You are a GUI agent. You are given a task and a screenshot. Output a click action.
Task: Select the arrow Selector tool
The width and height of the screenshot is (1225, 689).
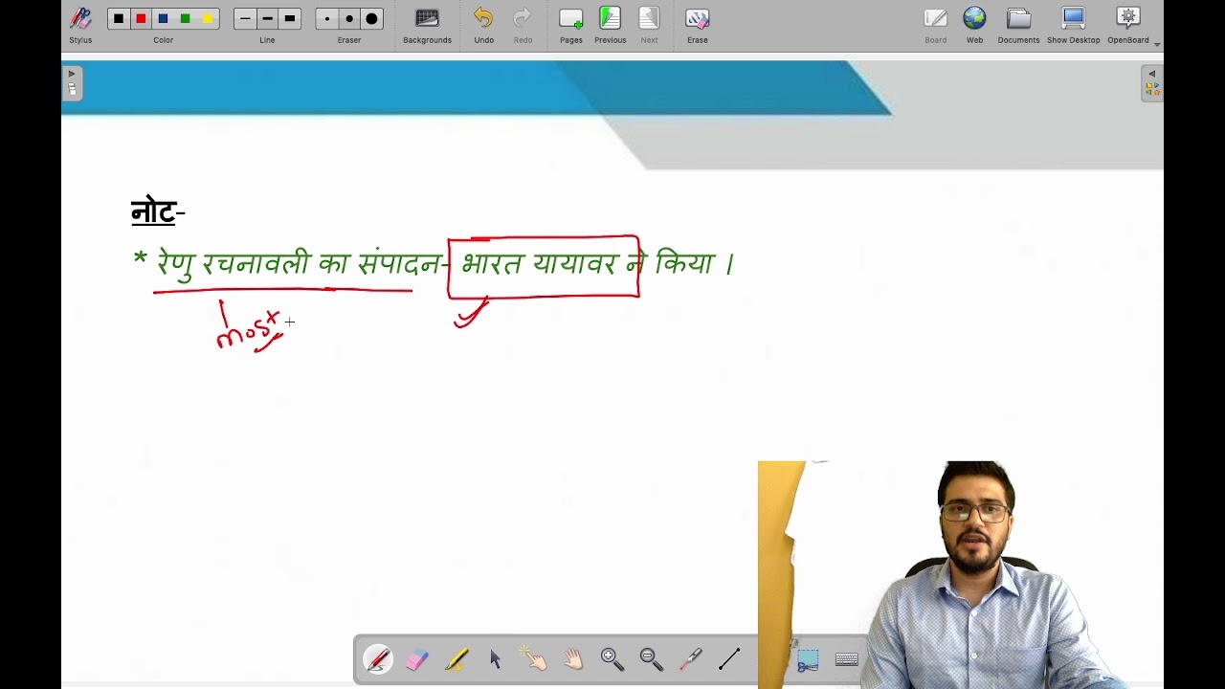pos(496,659)
